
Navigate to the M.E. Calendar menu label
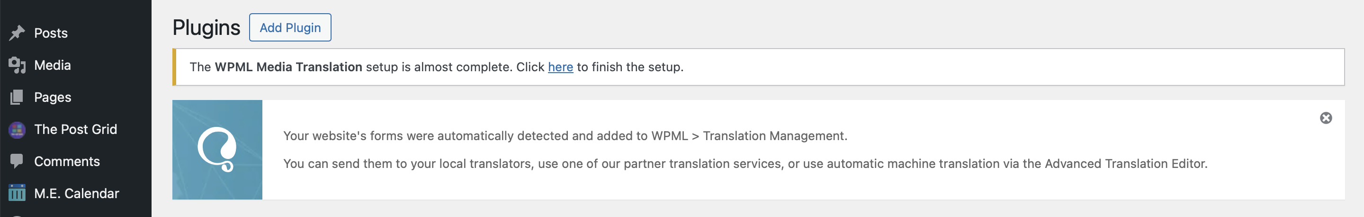click(76, 193)
